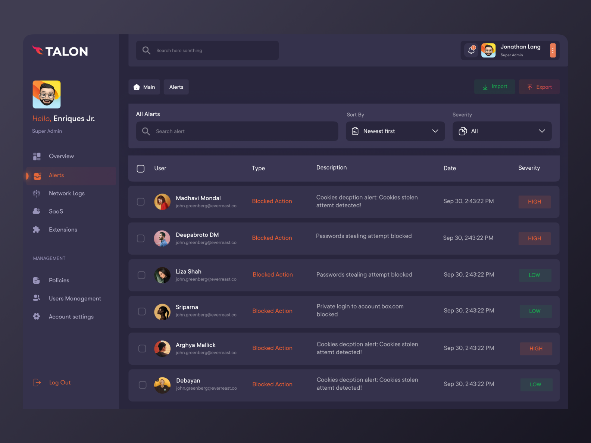Screen dimensions: 591x443
Task: Click the top search magnifier icon
Action: pyautogui.click(x=146, y=50)
